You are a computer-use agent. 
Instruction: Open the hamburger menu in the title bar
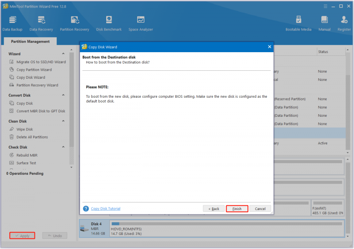point(325,6)
